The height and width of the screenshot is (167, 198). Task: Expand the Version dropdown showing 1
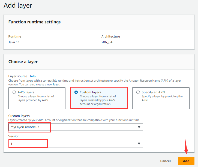click(74, 143)
